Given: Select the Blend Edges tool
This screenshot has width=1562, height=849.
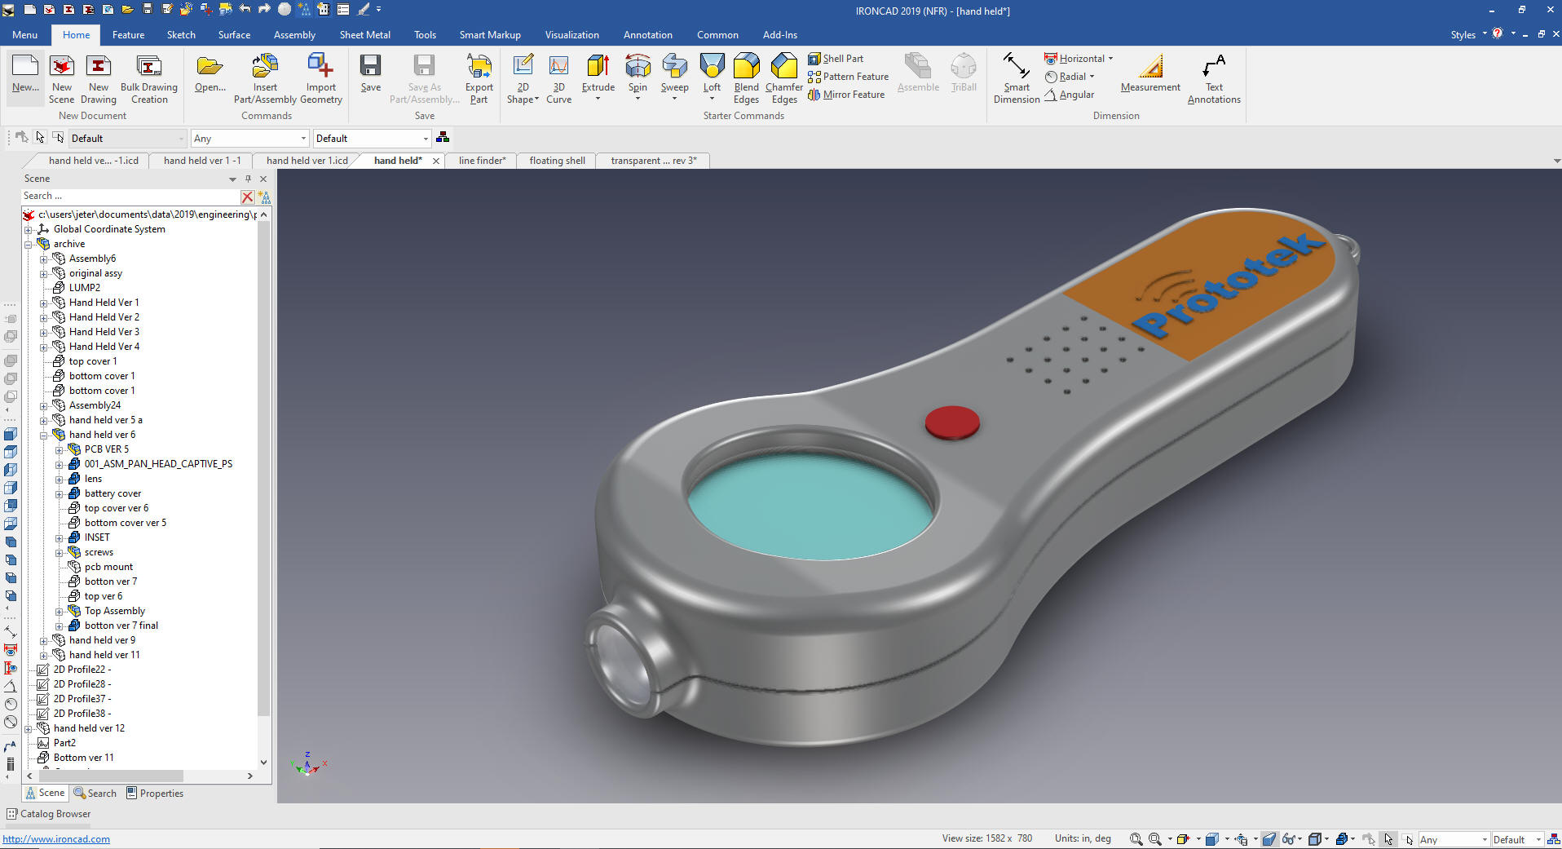Looking at the screenshot, I should pyautogui.click(x=746, y=67).
